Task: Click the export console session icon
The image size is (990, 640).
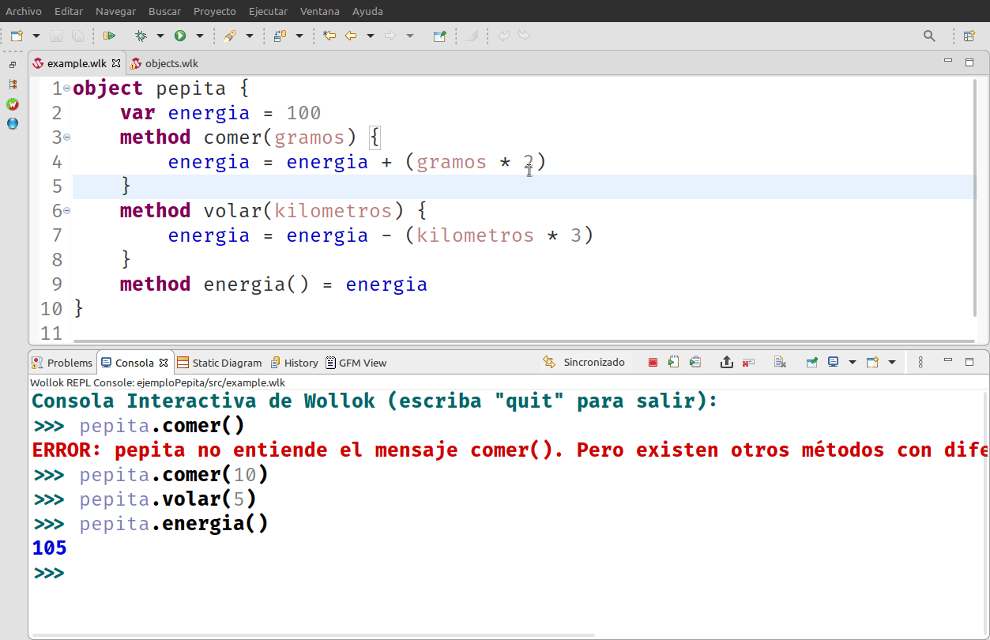Action: click(x=727, y=363)
